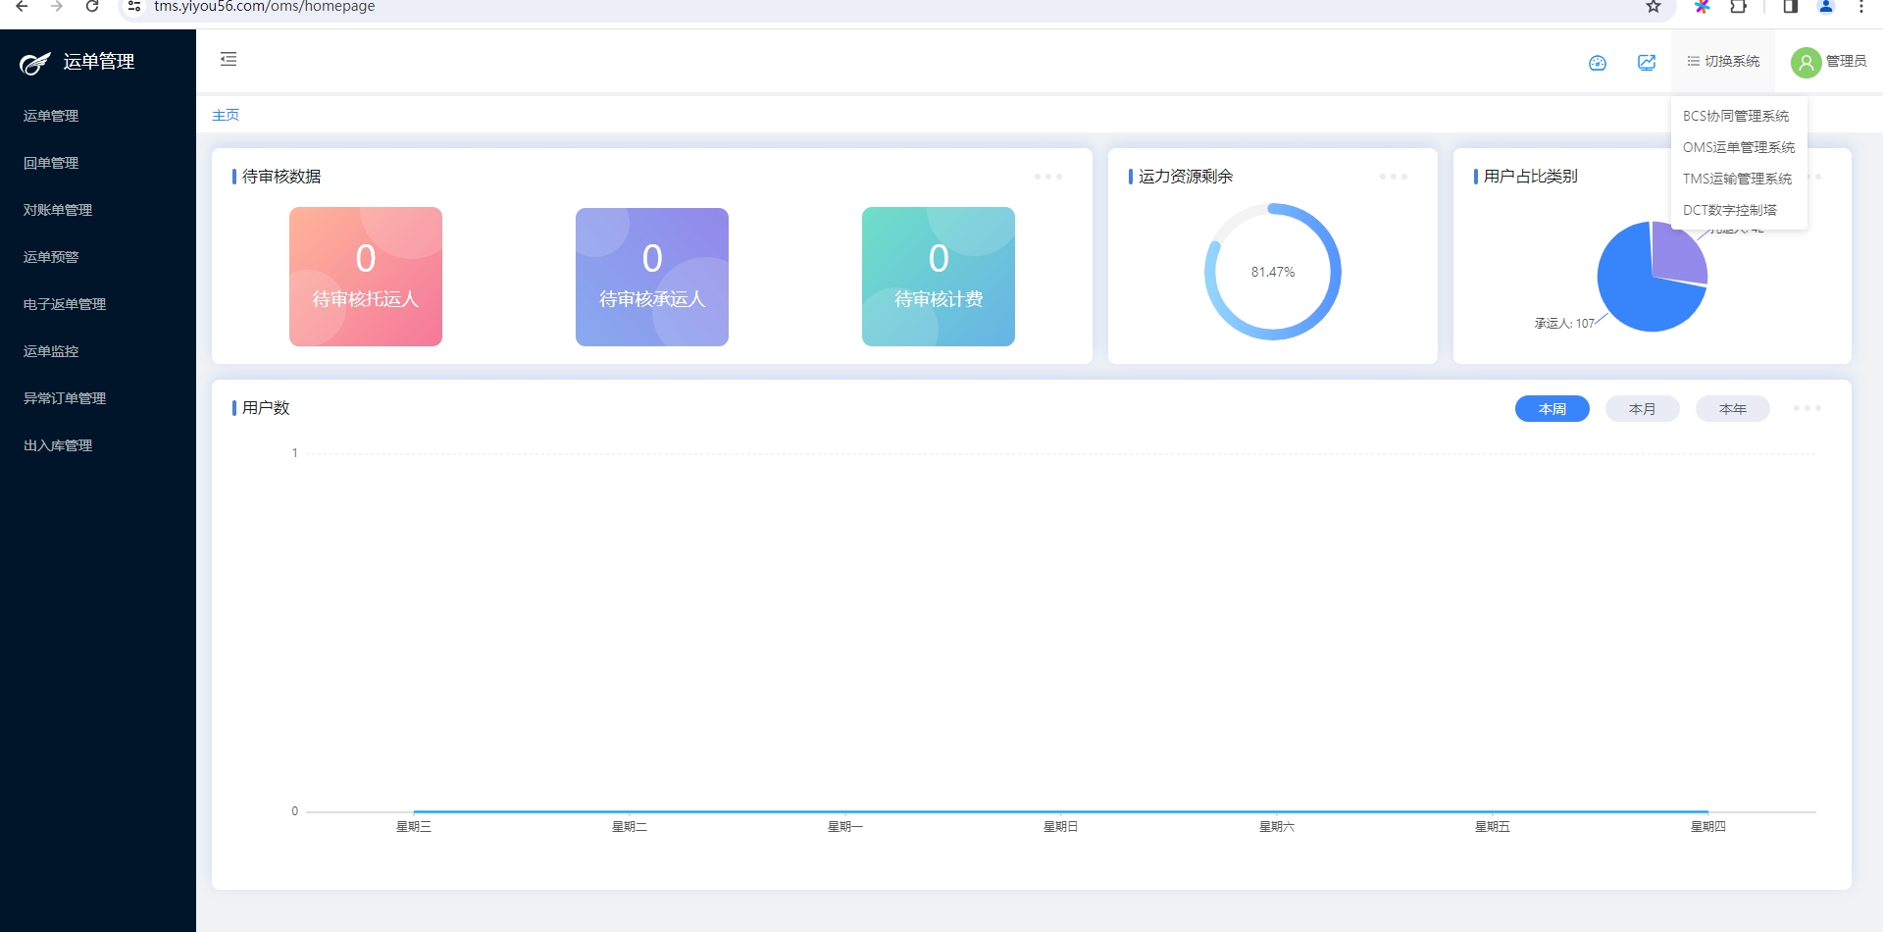Reload the page with refresh icon

pos(92,6)
